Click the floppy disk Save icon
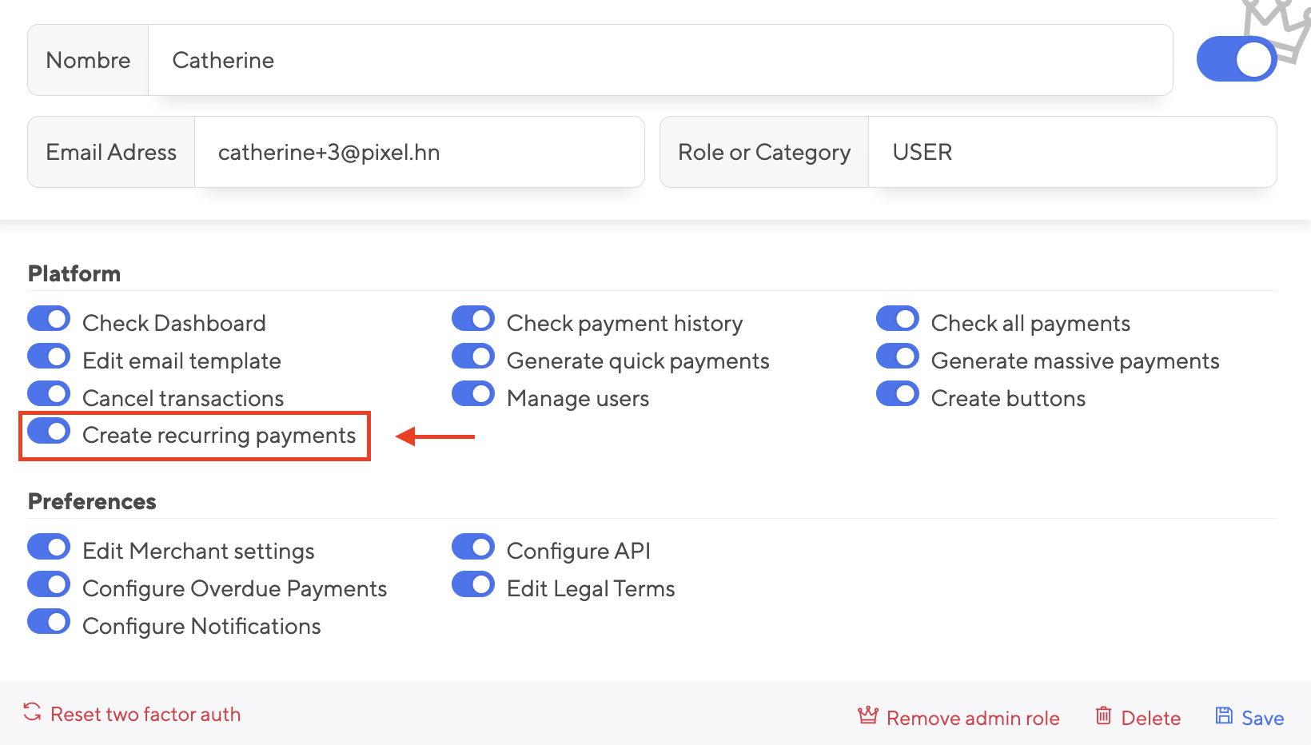The height and width of the screenshot is (745, 1311). [x=1224, y=715]
